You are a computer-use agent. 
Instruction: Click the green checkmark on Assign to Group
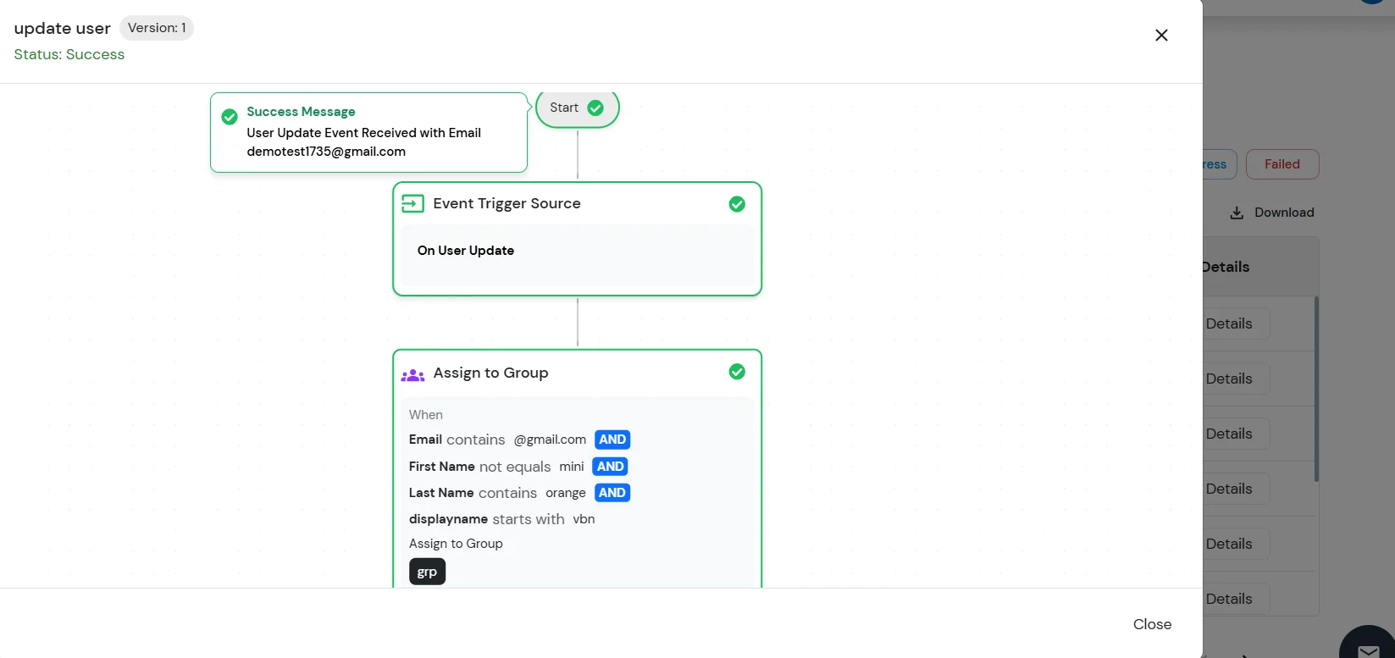click(x=737, y=372)
